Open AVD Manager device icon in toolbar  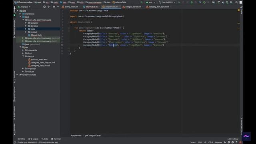coord(227,2)
